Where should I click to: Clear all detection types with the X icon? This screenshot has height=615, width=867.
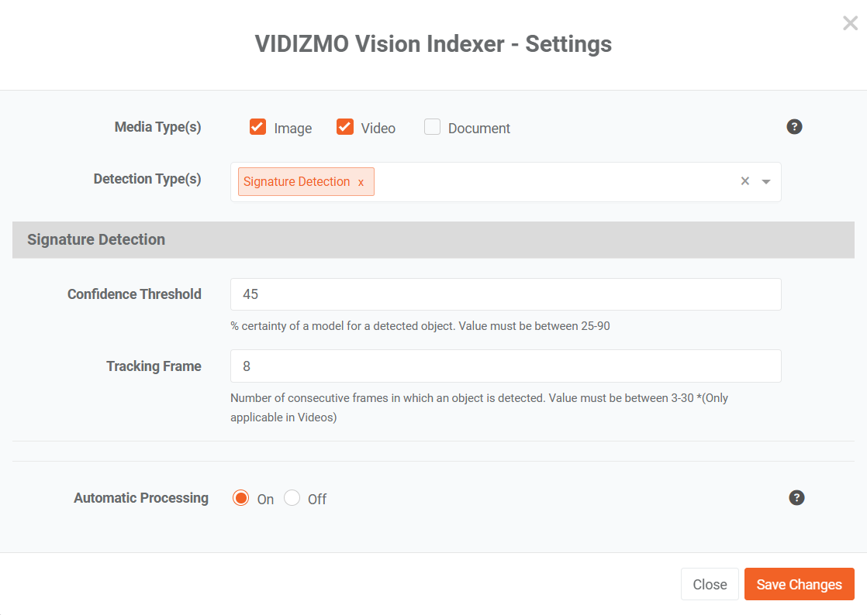(744, 181)
